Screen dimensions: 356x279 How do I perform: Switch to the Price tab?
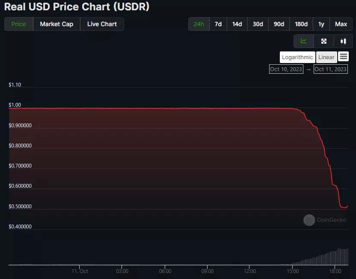coord(19,24)
